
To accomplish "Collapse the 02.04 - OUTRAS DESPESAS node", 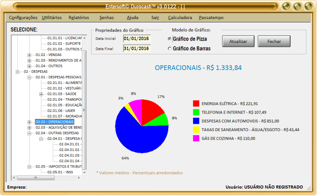I will point(29,133).
